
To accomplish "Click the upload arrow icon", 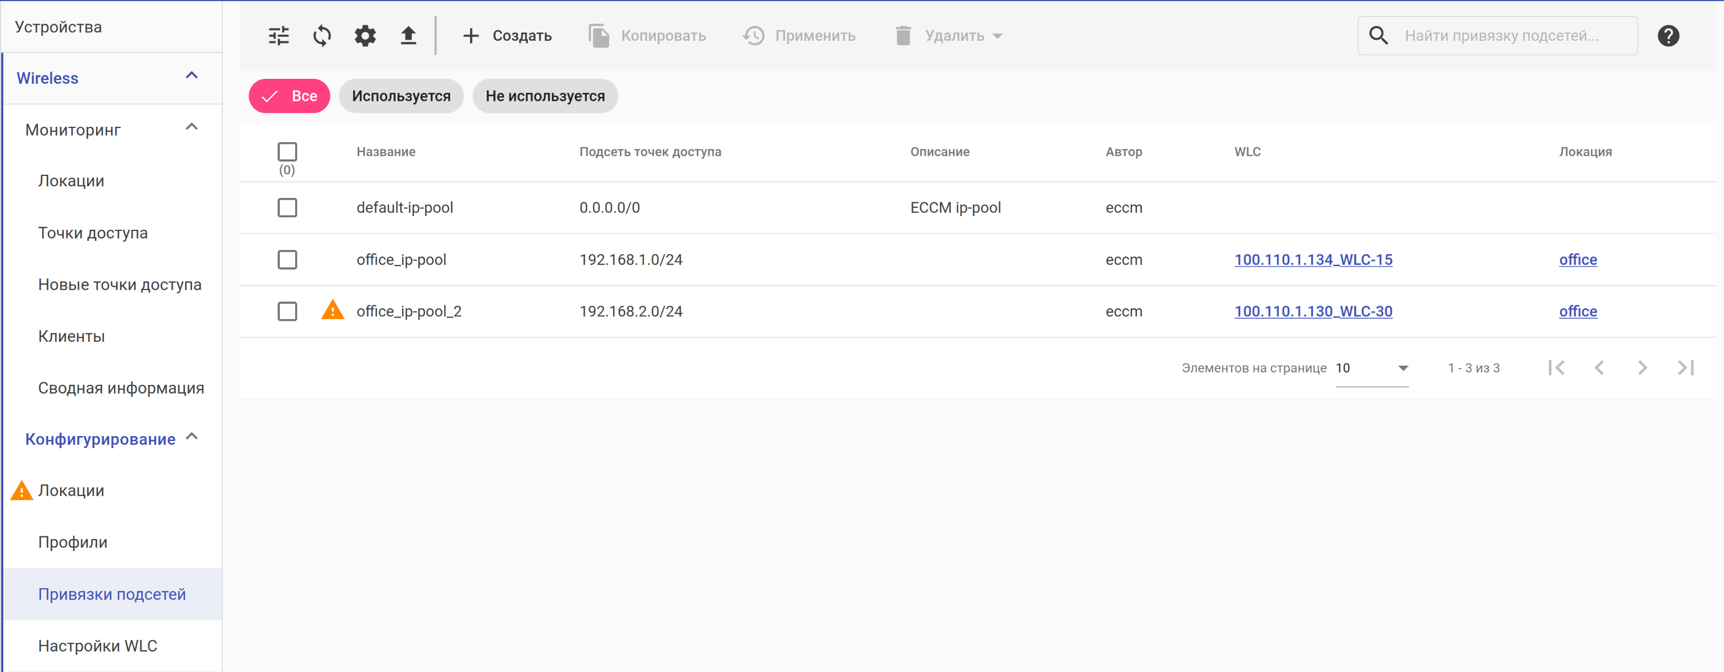I will click(408, 35).
